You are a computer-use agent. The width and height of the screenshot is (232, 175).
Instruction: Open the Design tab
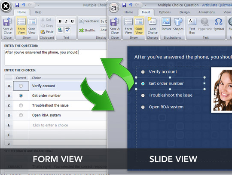click(x=184, y=12)
